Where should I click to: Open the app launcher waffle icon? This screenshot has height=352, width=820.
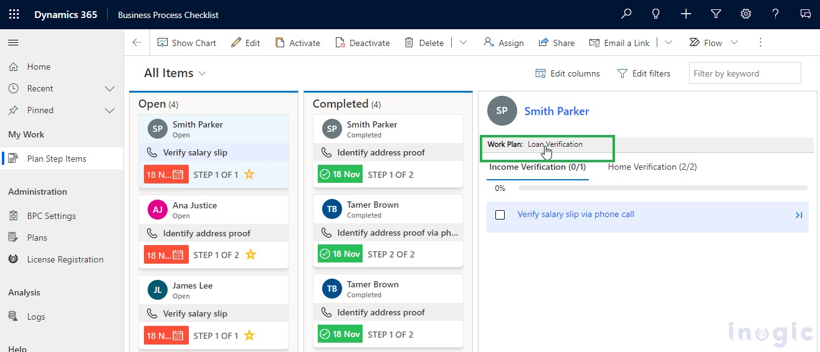[x=14, y=14]
